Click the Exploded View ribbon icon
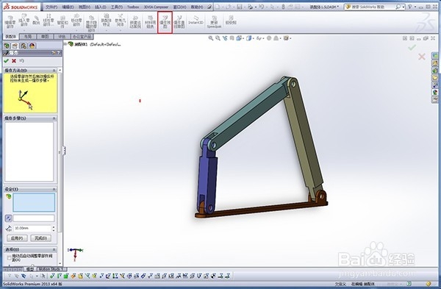Viewport: 441px width, 289px height. [165, 23]
